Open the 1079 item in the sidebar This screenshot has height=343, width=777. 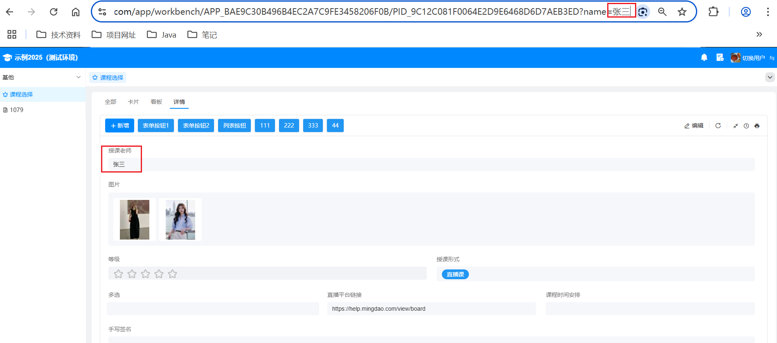16,110
